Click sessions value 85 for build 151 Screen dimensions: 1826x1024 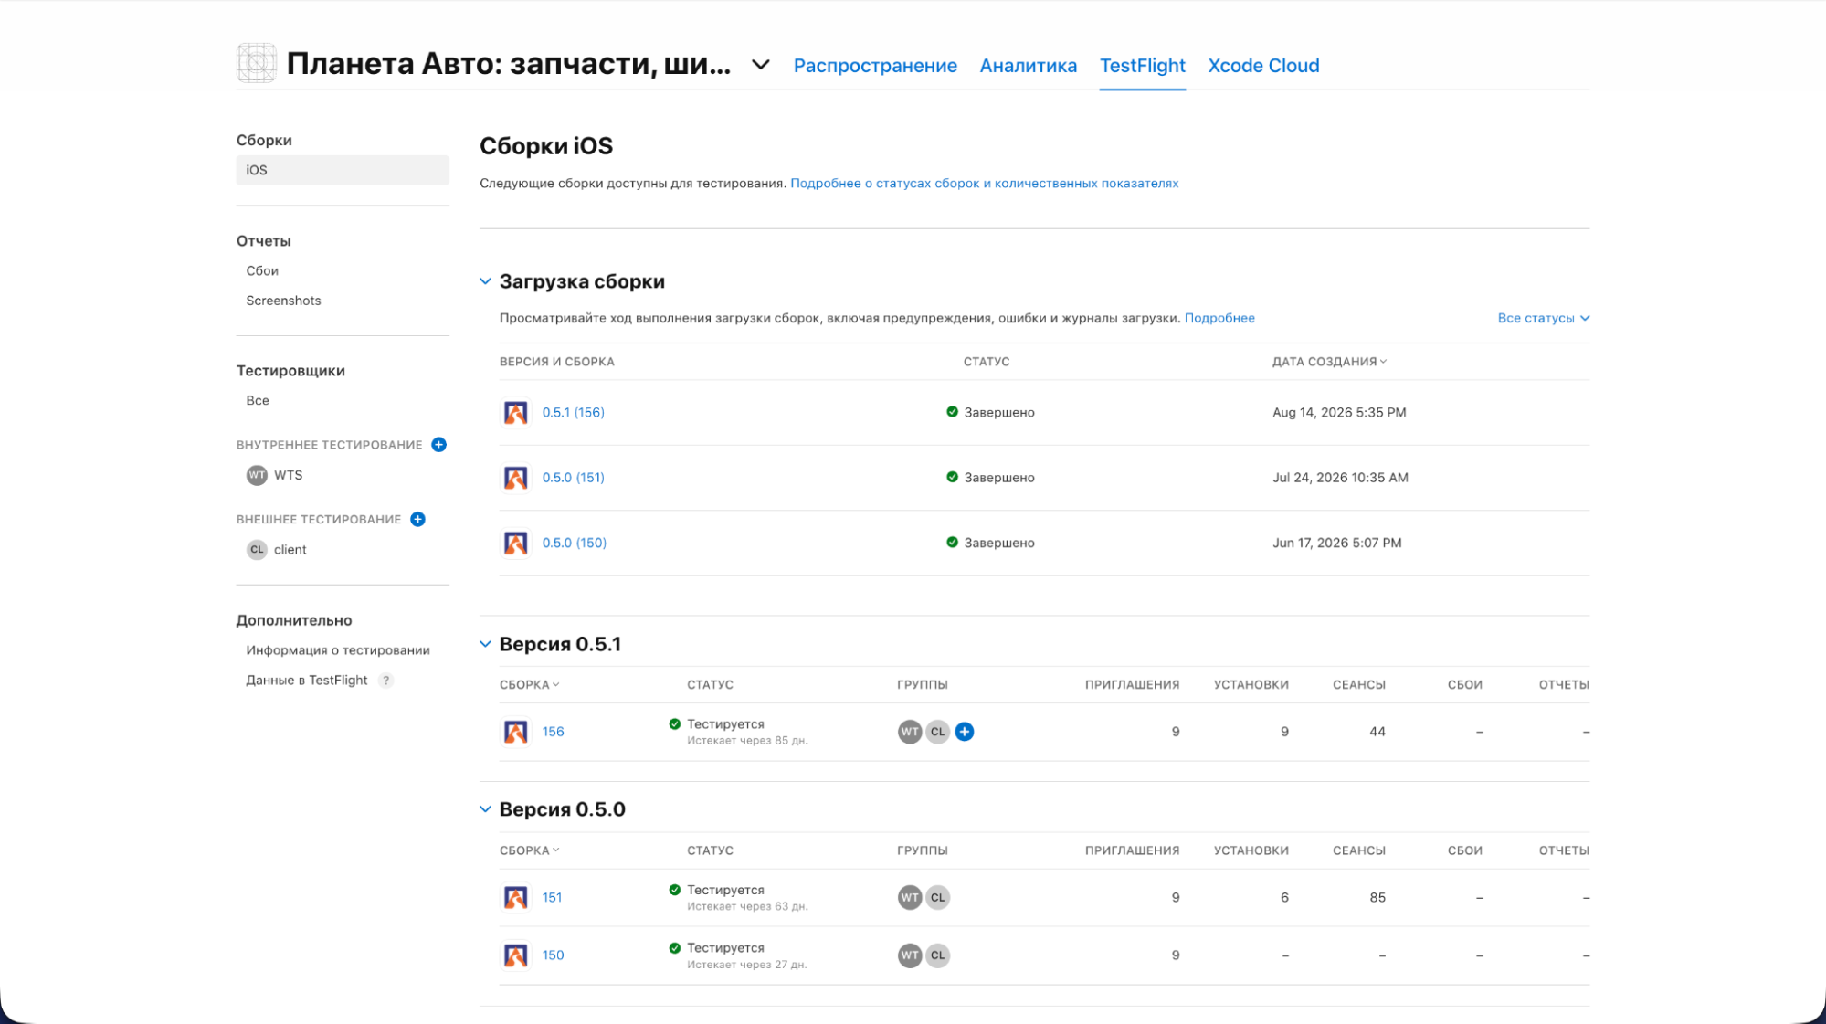(1377, 897)
